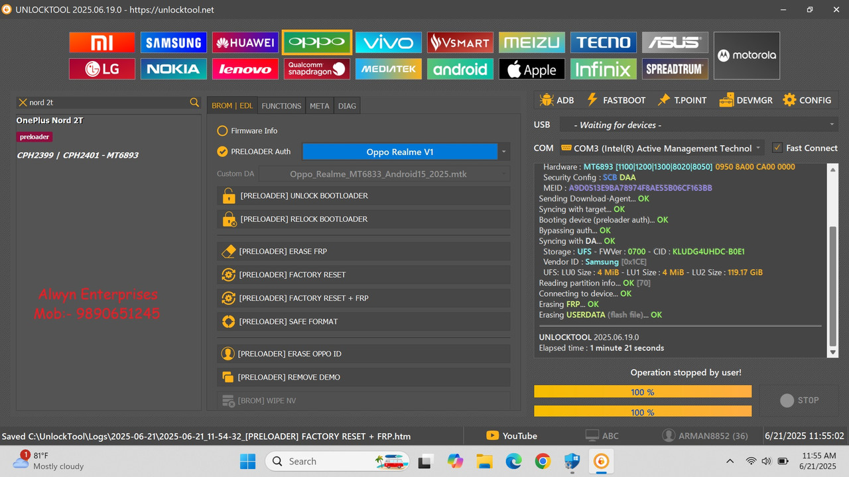Click the log scrollbar down arrow
Screen dimensions: 849x477
(833, 353)
